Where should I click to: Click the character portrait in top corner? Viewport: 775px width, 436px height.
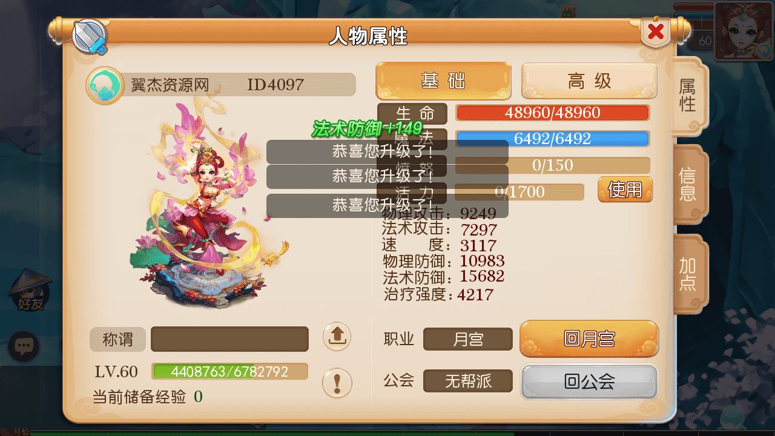pyautogui.click(x=744, y=30)
